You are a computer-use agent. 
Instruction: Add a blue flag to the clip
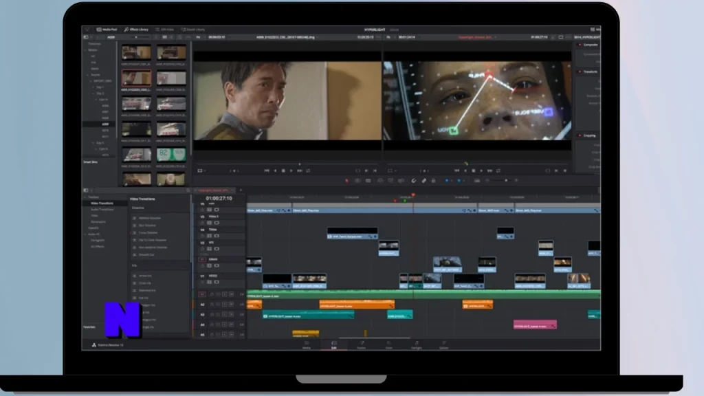pyautogui.click(x=446, y=181)
